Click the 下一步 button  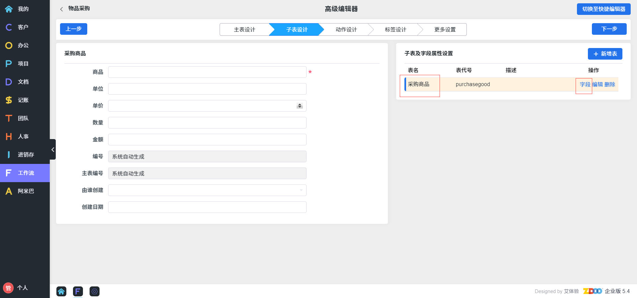pyautogui.click(x=609, y=29)
